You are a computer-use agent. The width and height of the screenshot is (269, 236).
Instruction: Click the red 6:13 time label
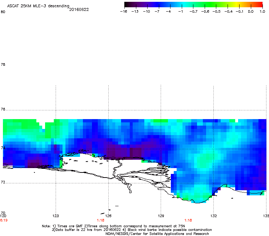click(4, 220)
